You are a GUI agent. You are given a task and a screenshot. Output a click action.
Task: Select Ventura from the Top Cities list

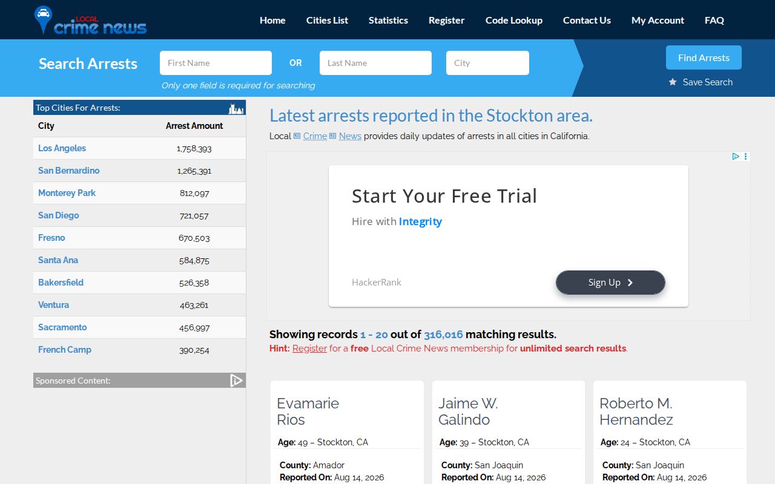[53, 305]
